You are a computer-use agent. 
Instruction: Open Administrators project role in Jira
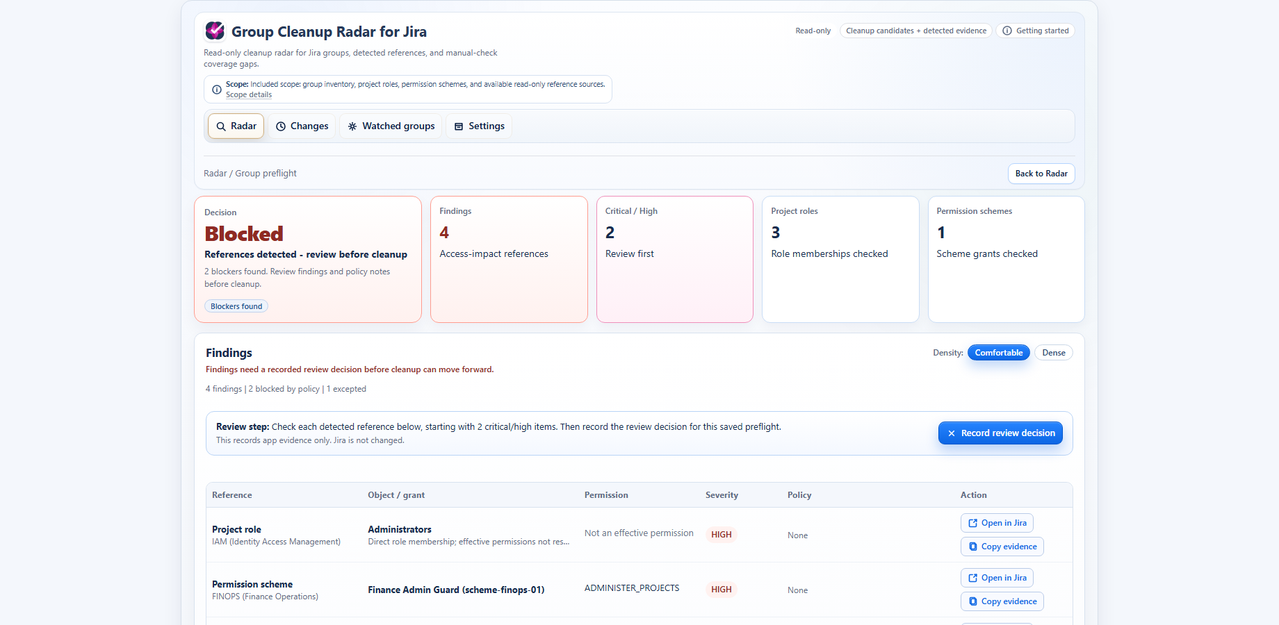tap(997, 523)
